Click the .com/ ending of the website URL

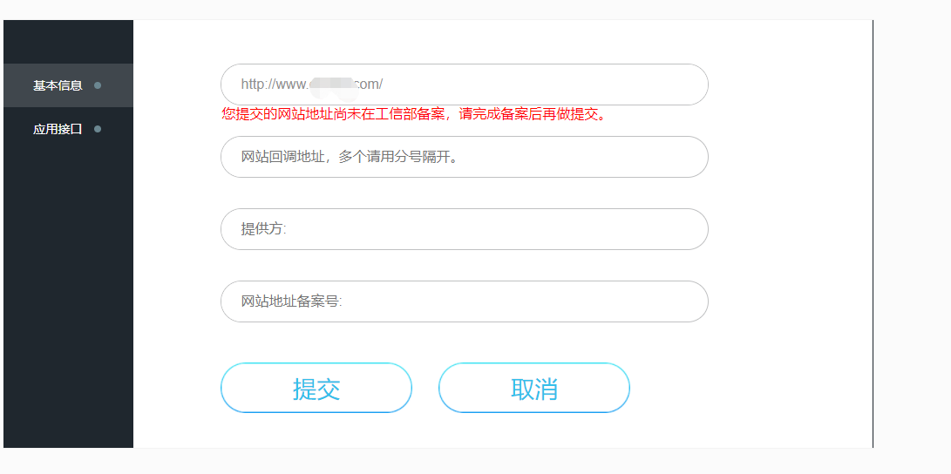click(367, 85)
